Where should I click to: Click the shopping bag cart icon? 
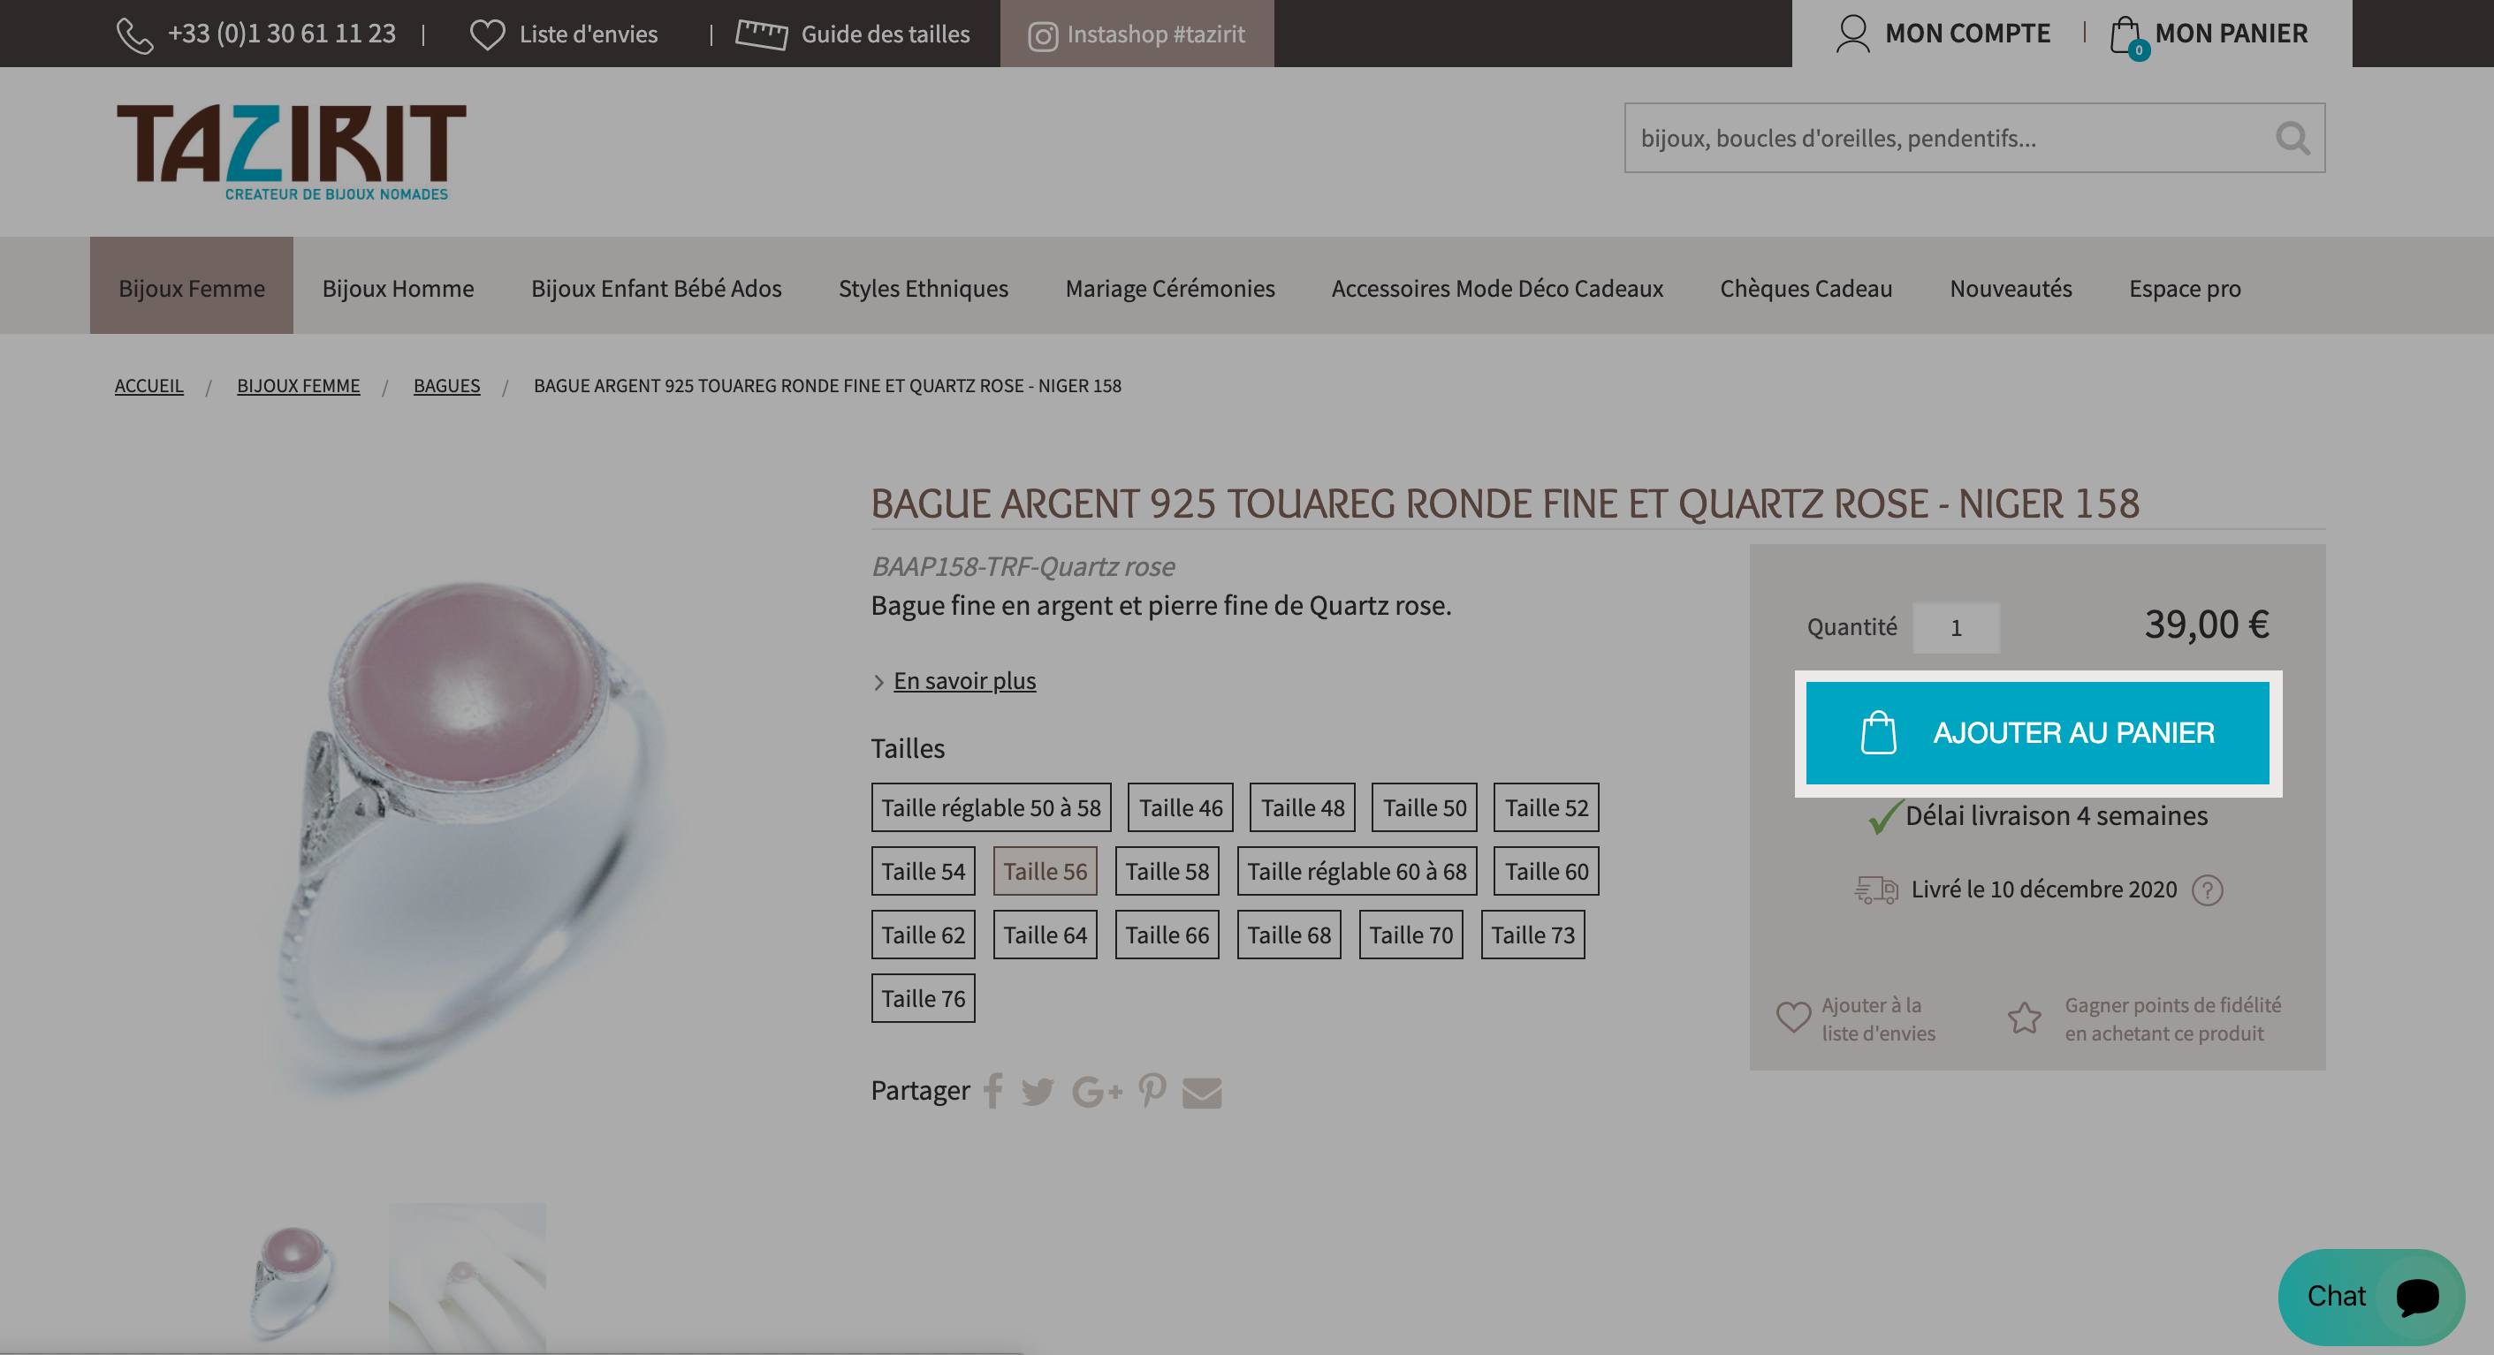tap(2128, 37)
